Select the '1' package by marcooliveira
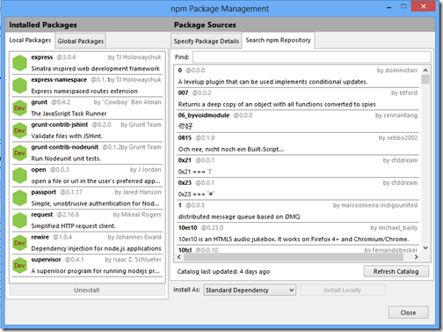Viewport: 443px width, 332px height. coord(298,211)
